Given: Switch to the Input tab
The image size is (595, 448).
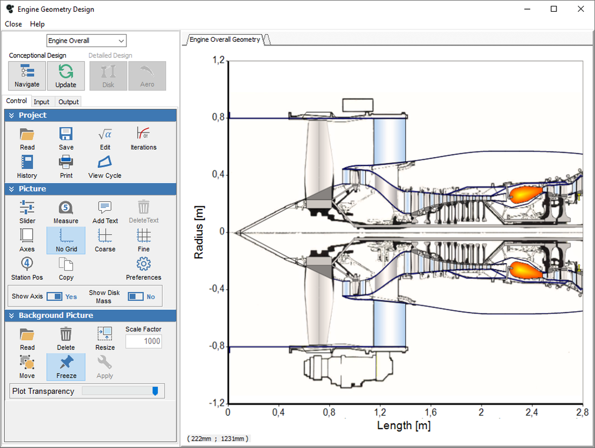Looking at the screenshot, I should (x=41, y=102).
